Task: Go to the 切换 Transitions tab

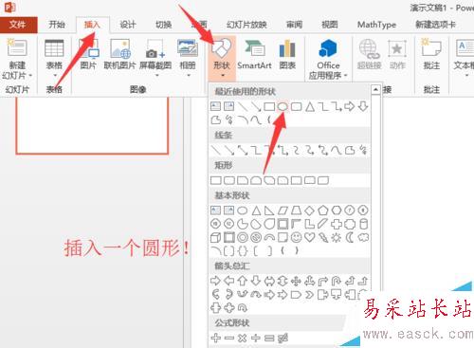Action: pos(163,25)
